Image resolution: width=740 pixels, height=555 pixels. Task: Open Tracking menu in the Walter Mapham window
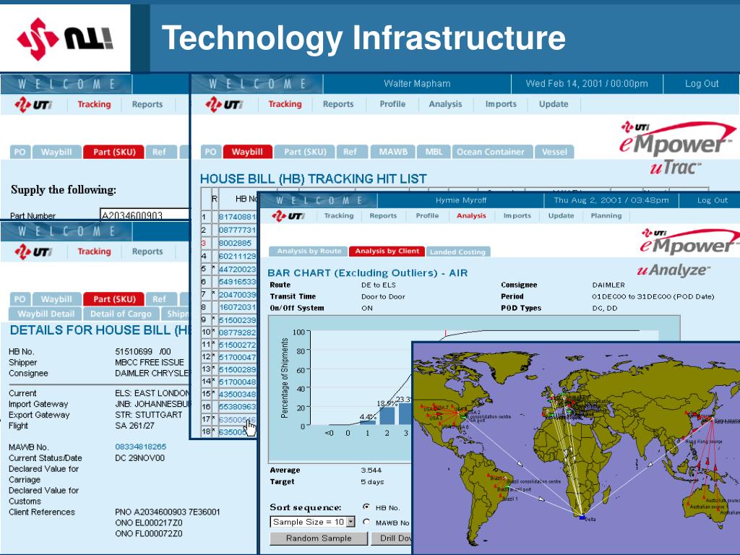tap(285, 104)
